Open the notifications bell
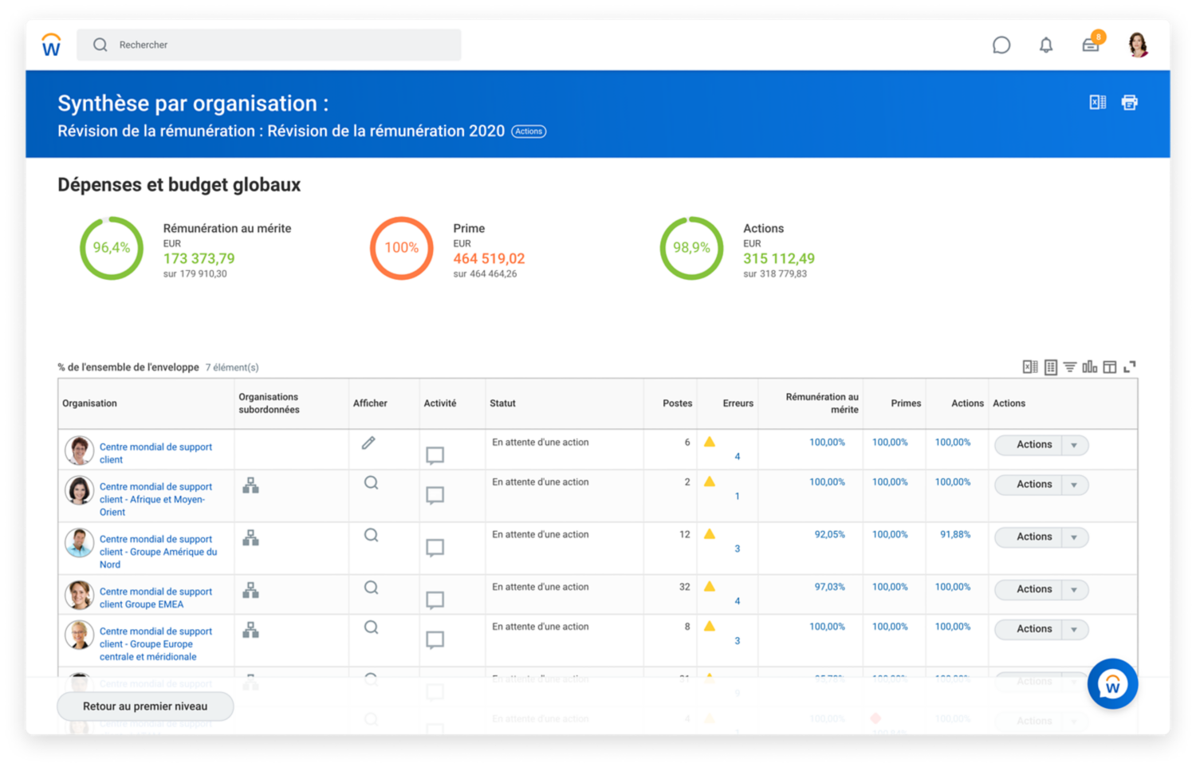The height and width of the screenshot is (767, 1196). click(1046, 45)
